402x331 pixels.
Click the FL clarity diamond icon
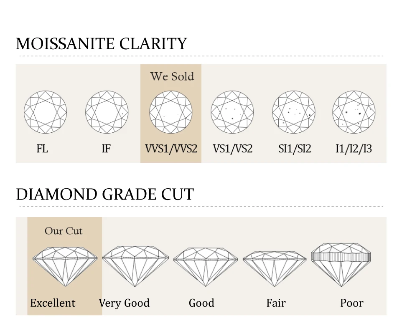coord(45,112)
